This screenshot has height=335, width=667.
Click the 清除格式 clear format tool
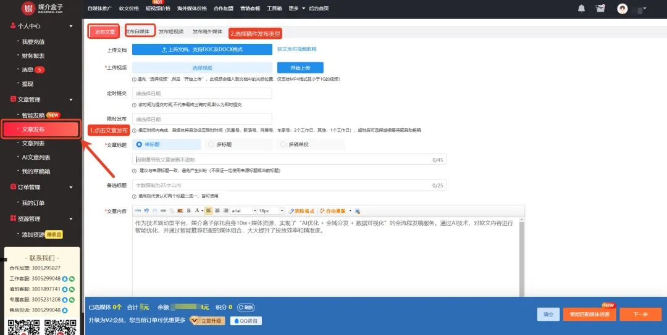point(303,210)
